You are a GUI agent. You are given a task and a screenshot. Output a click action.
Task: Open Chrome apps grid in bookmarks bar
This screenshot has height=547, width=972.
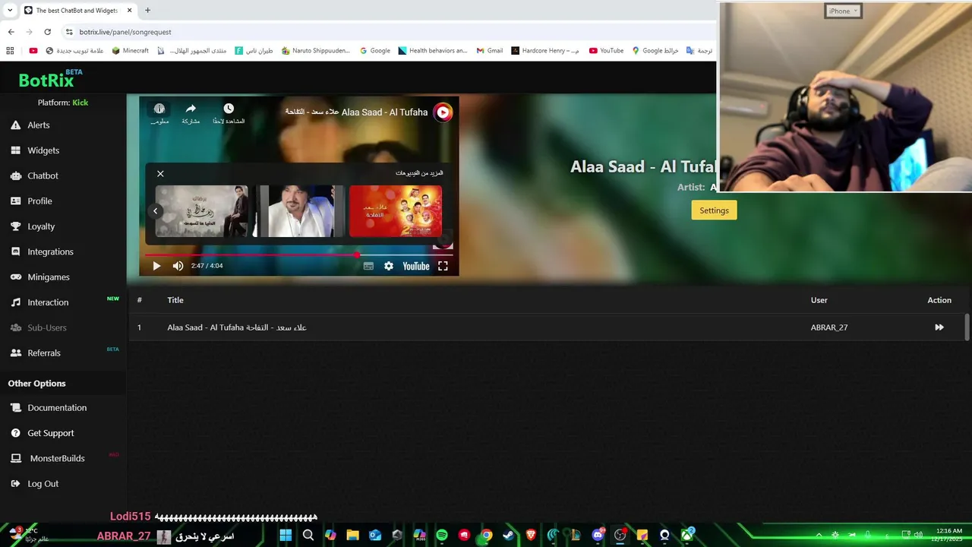(10, 51)
